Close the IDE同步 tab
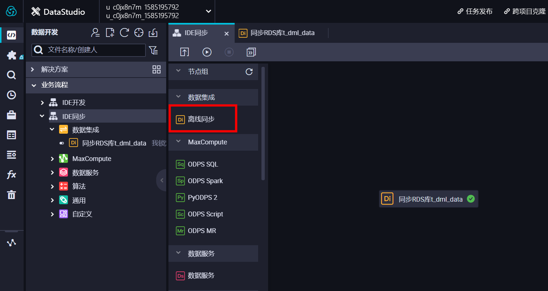The image size is (548, 291). (227, 34)
